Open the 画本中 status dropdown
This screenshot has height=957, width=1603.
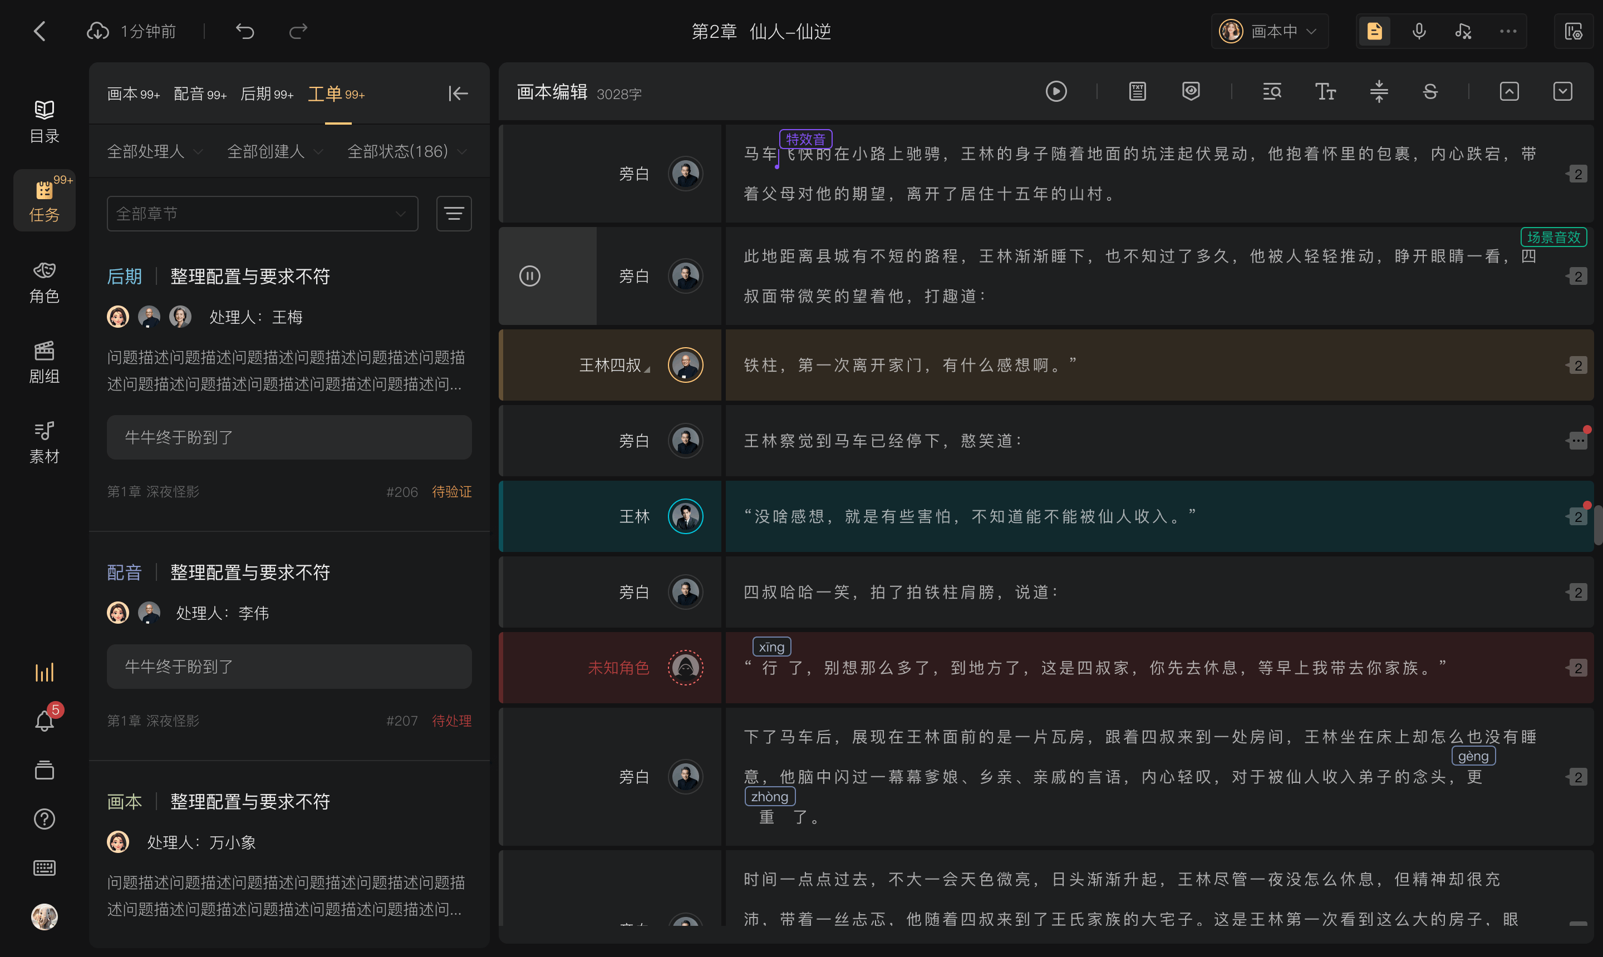[1269, 31]
